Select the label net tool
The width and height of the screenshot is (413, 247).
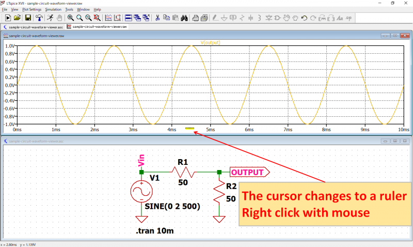pyautogui.click(x=233, y=18)
